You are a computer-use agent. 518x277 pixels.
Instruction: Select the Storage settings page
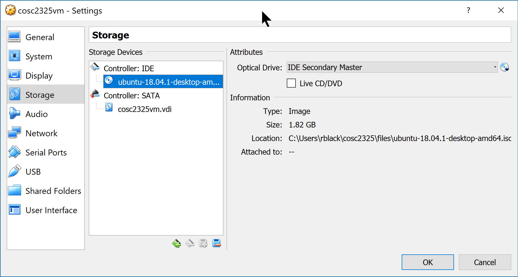[46, 95]
